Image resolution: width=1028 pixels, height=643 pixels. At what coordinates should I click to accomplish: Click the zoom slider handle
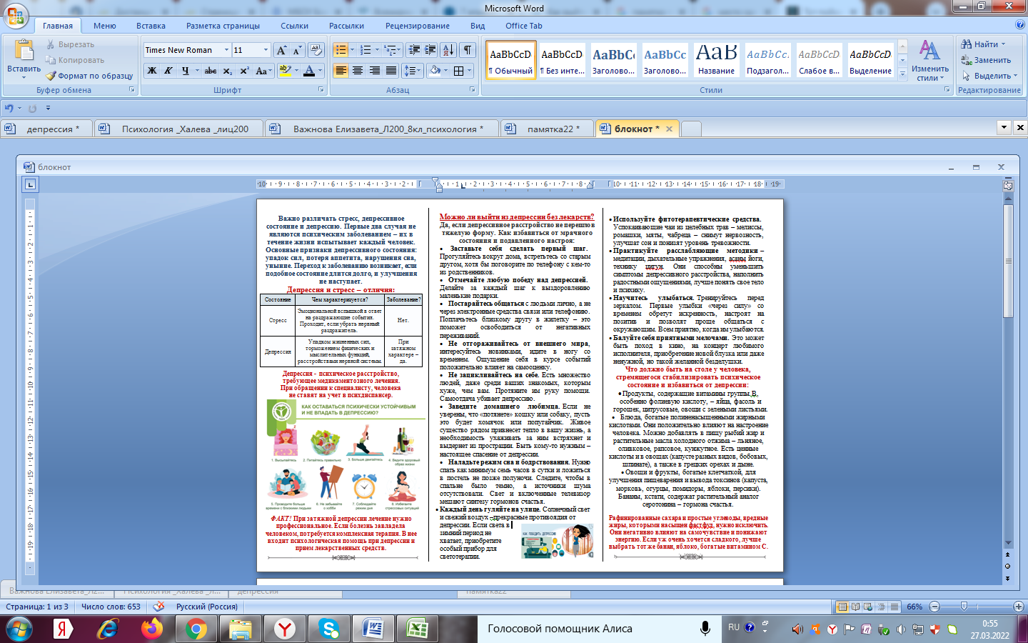pos(964,607)
